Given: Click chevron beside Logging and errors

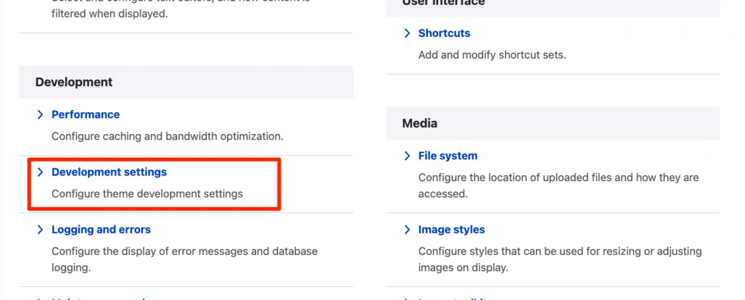Looking at the screenshot, I should pyautogui.click(x=40, y=230).
